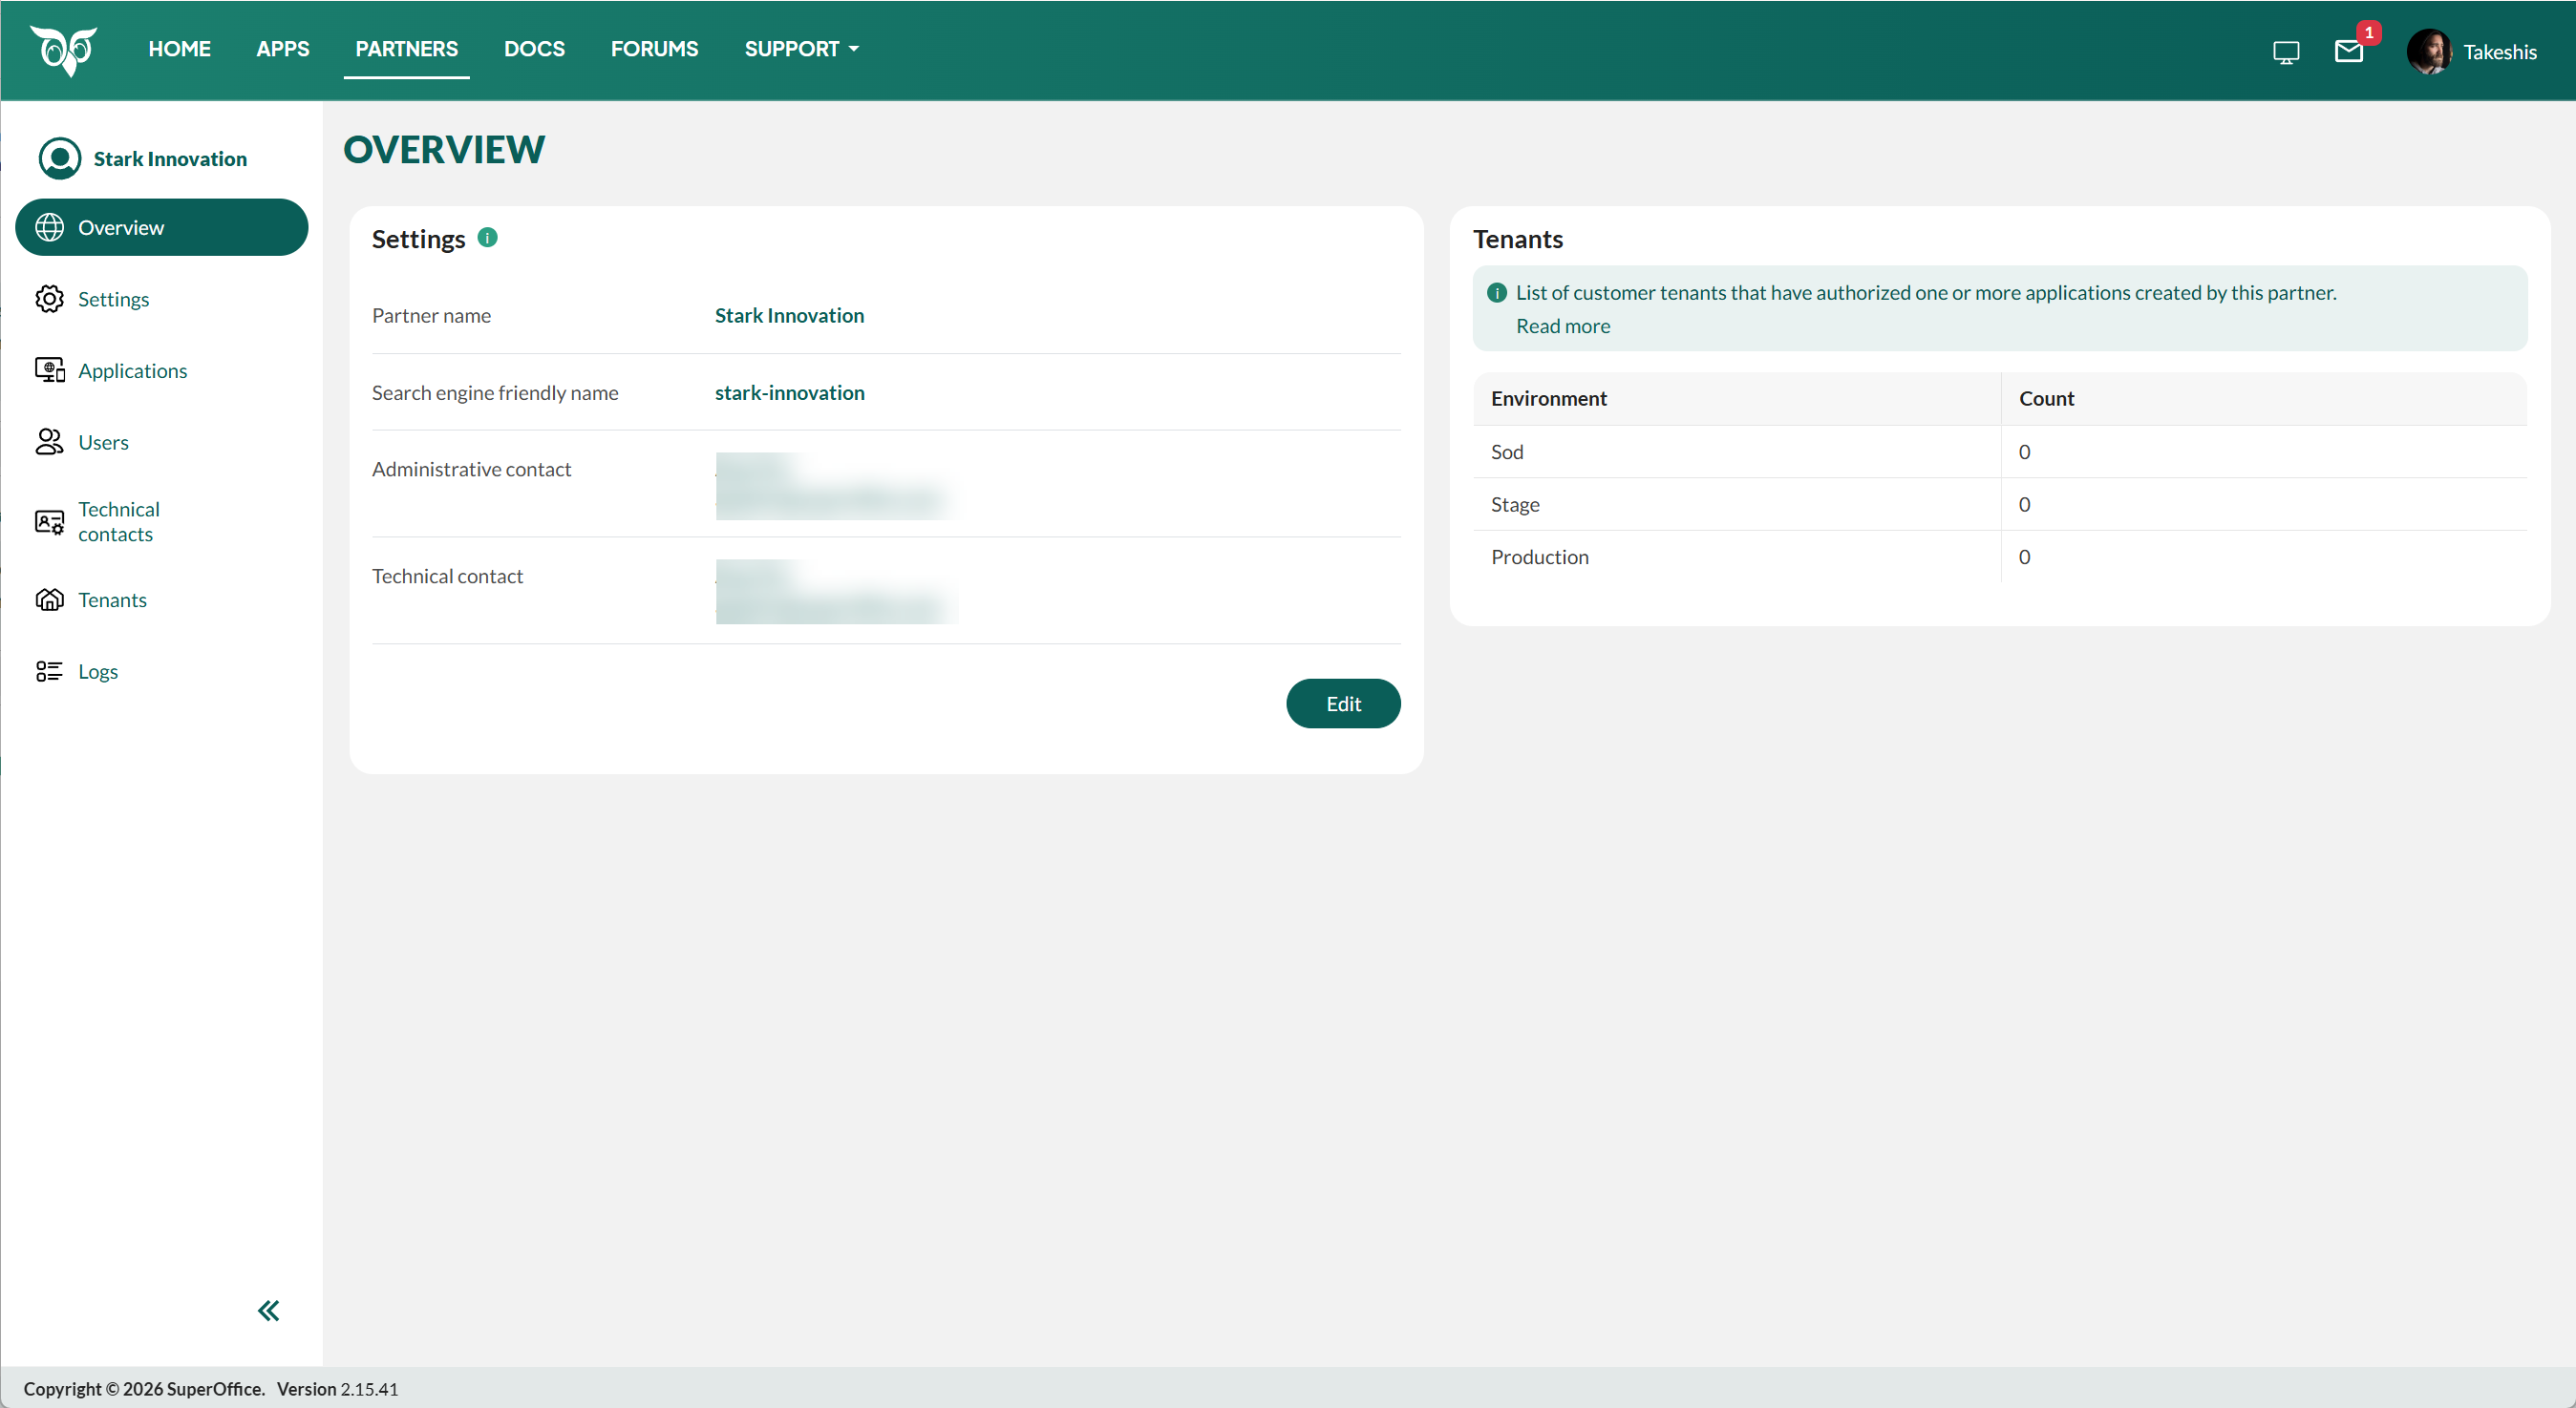Open the DOCS nav item
This screenshot has width=2576, height=1408.
[x=534, y=49]
